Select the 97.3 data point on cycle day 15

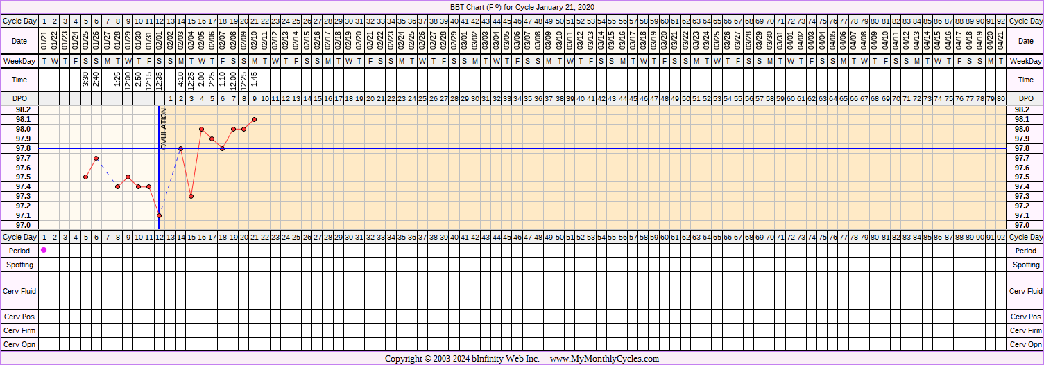pyautogui.click(x=191, y=196)
